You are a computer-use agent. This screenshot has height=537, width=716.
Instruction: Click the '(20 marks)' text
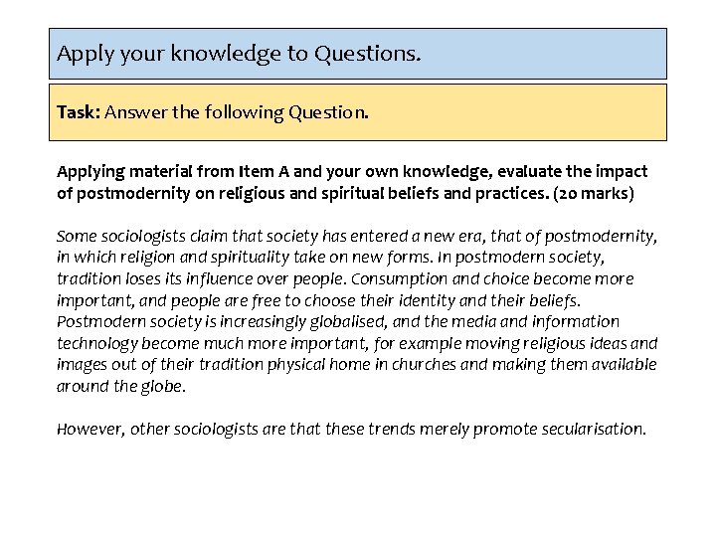[x=593, y=194]
